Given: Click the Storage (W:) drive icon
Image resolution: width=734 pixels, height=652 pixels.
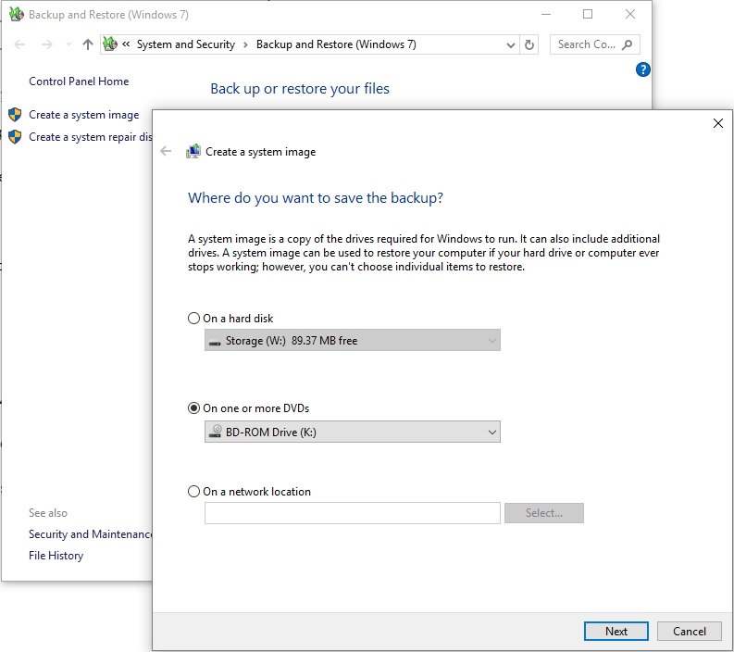Looking at the screenshot, I should click(215, 342).
